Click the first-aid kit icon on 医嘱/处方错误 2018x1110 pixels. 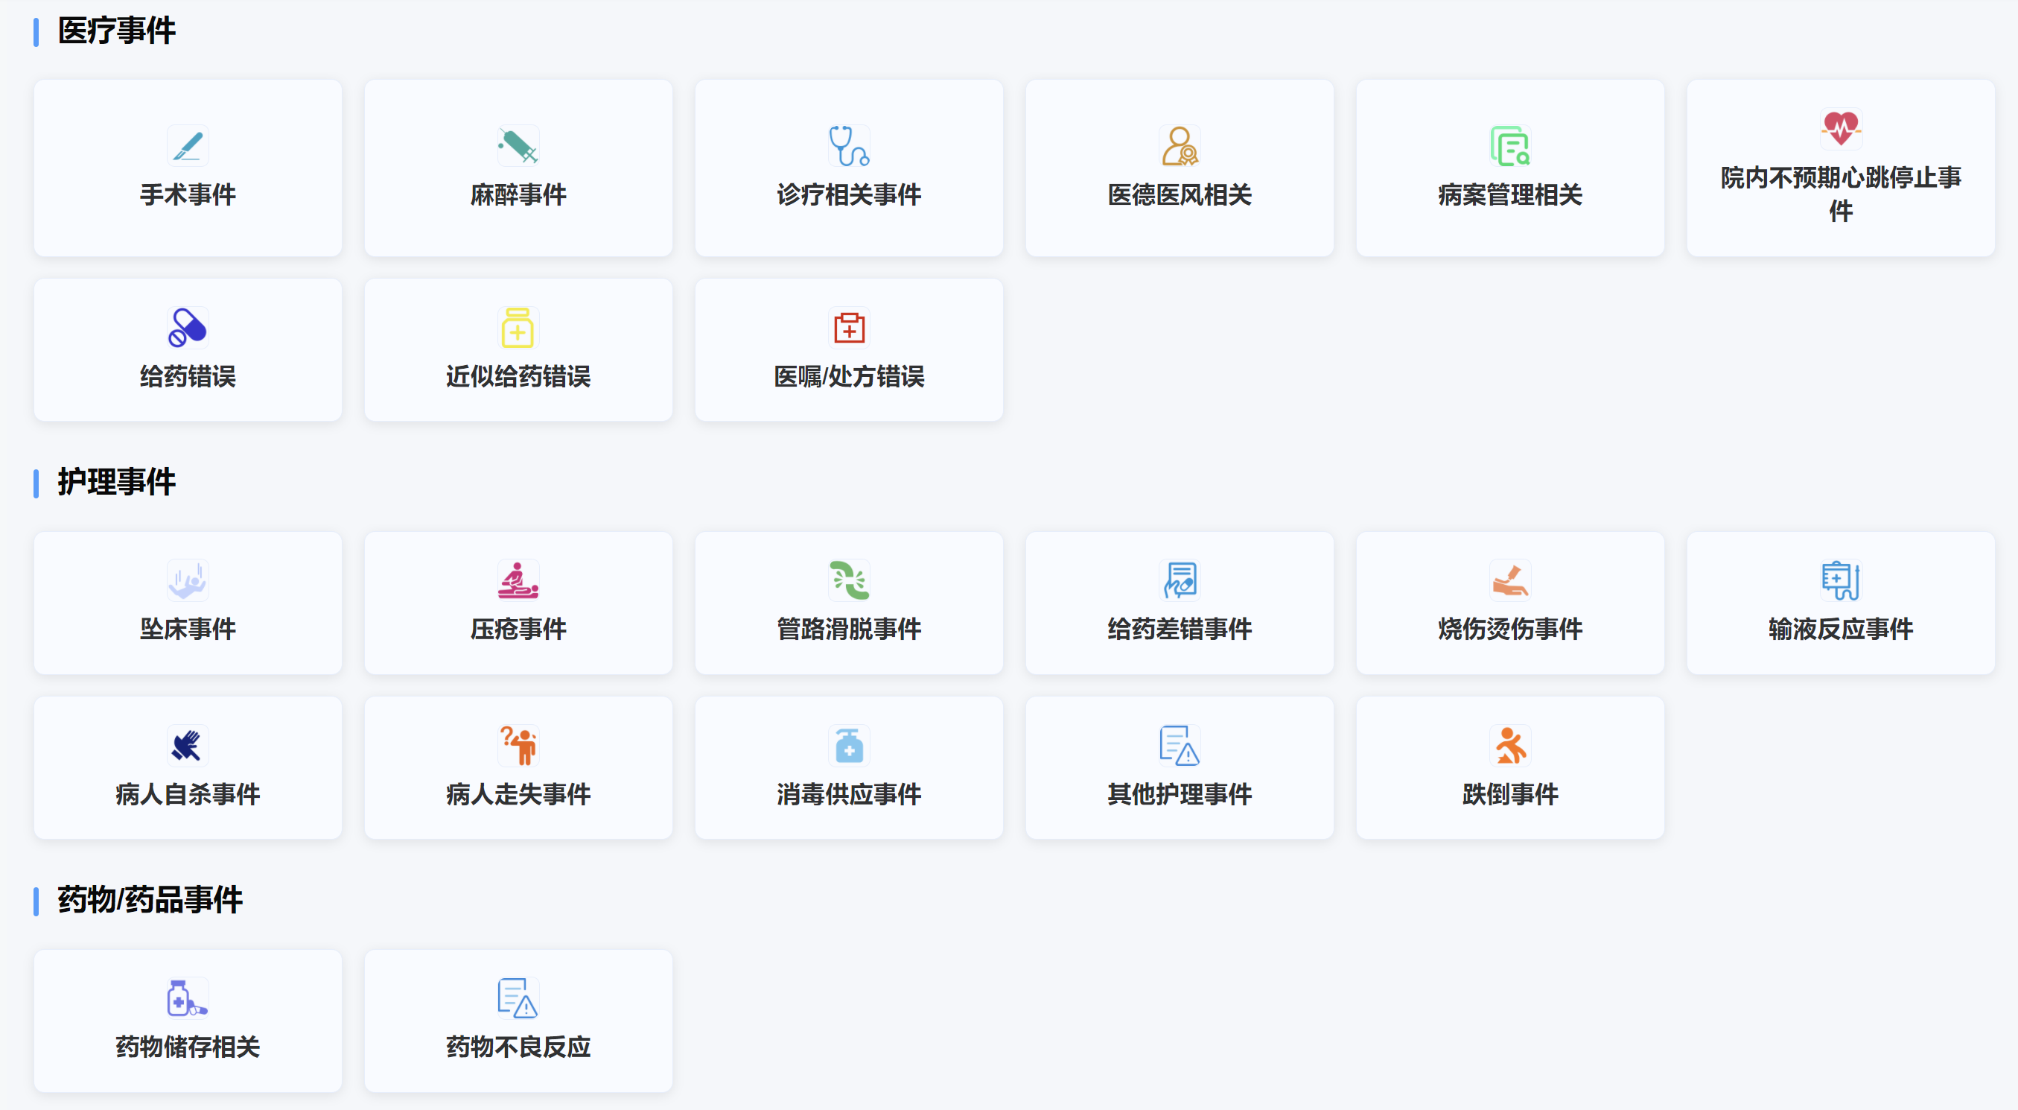point(848,327)
